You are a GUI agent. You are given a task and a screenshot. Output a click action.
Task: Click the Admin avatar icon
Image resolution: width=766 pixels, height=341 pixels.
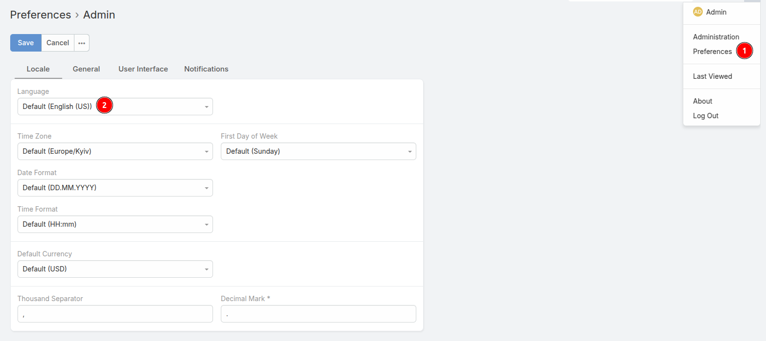(x=697, y=12)
